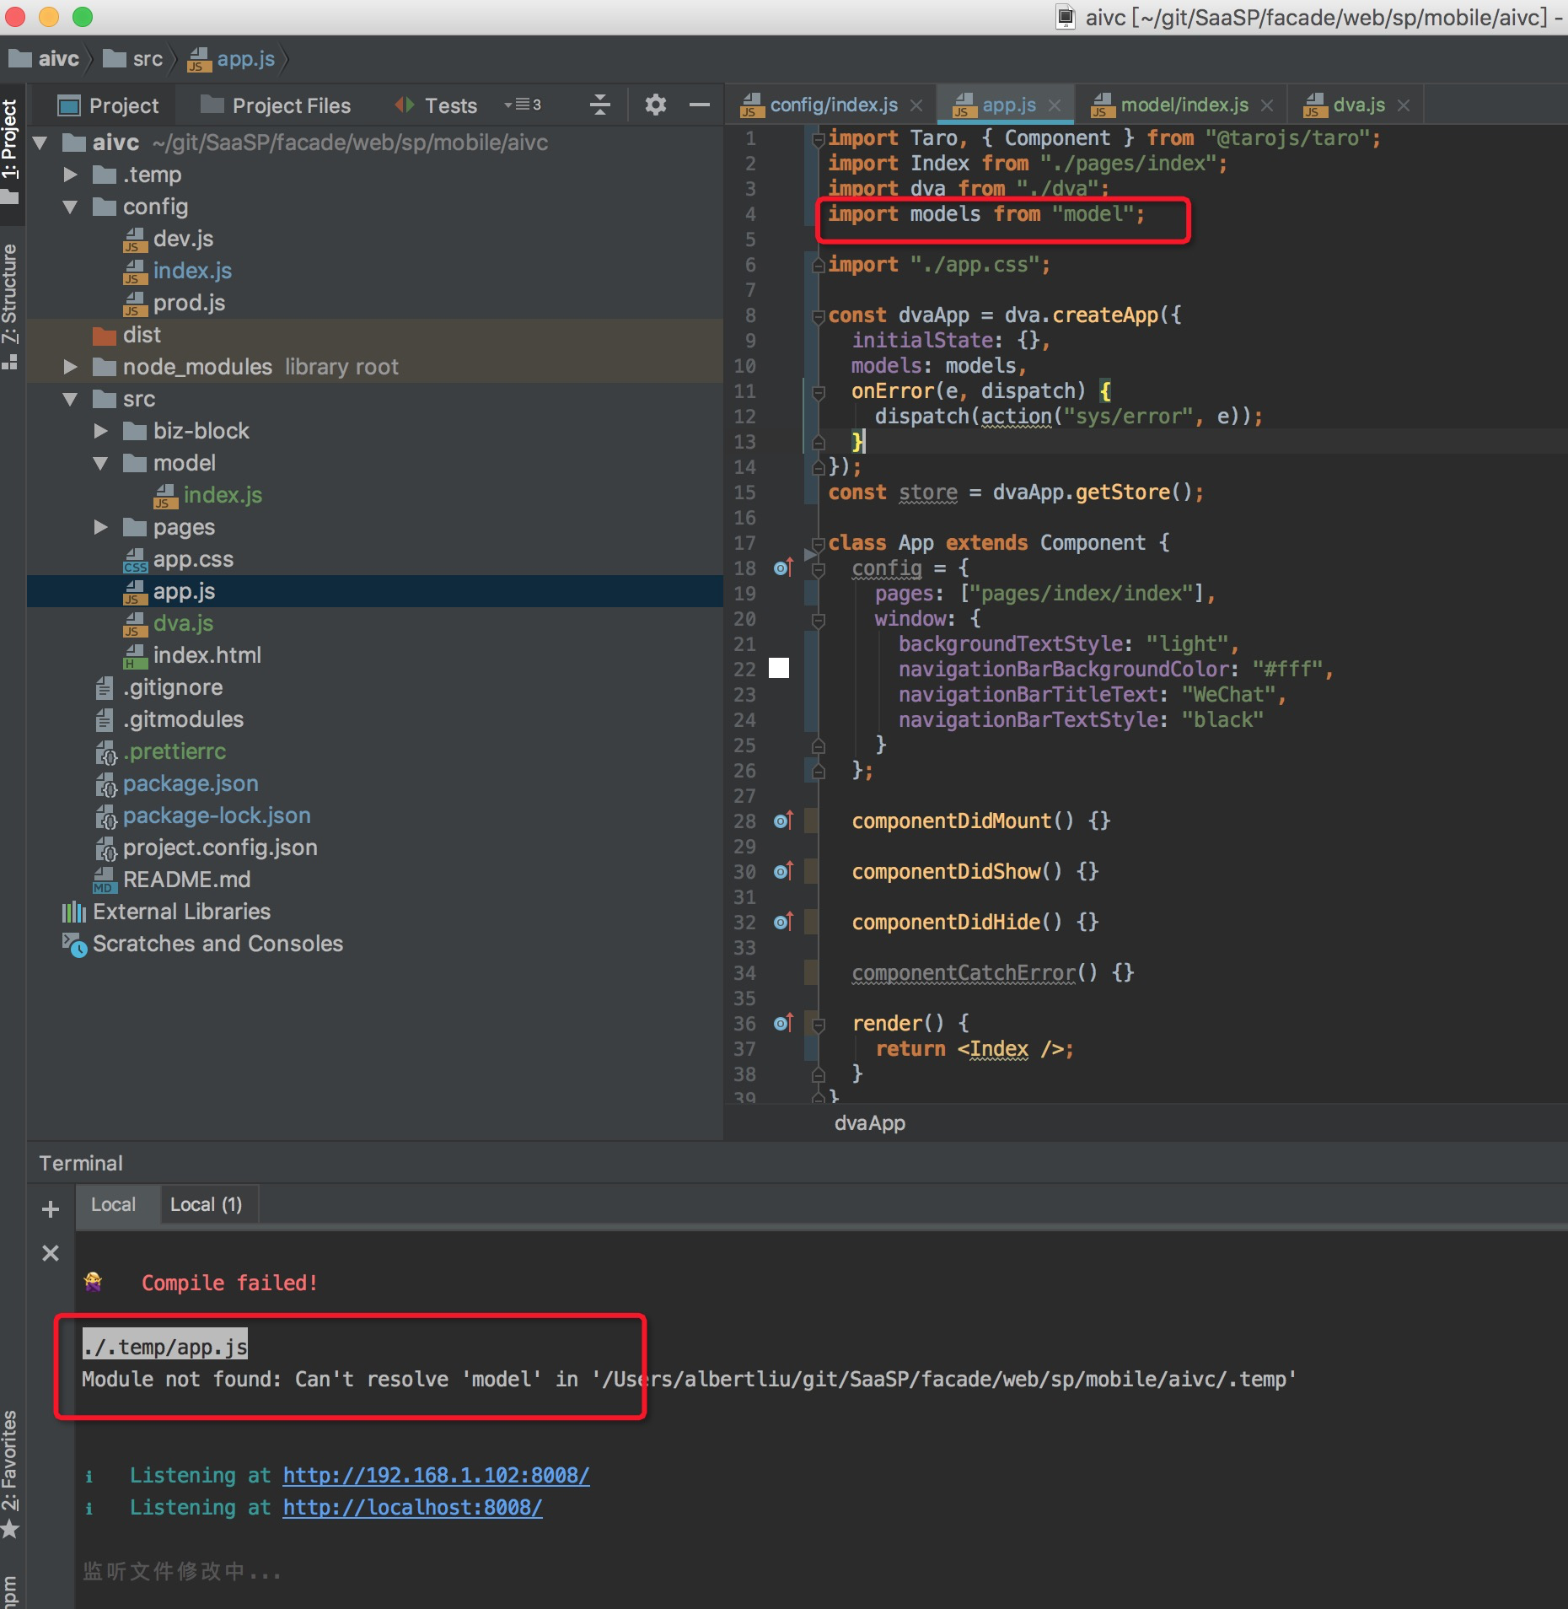
Task: Expand the node_modules folder
Action: click(x=70, y=367)
